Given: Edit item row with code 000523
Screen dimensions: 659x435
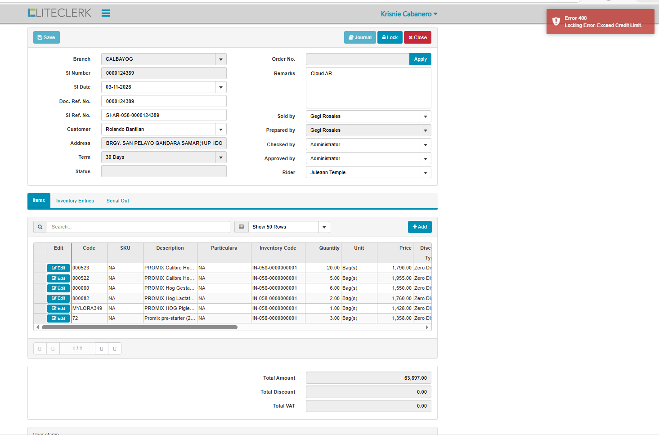Looking at the screenshot, I should [58, 268].
